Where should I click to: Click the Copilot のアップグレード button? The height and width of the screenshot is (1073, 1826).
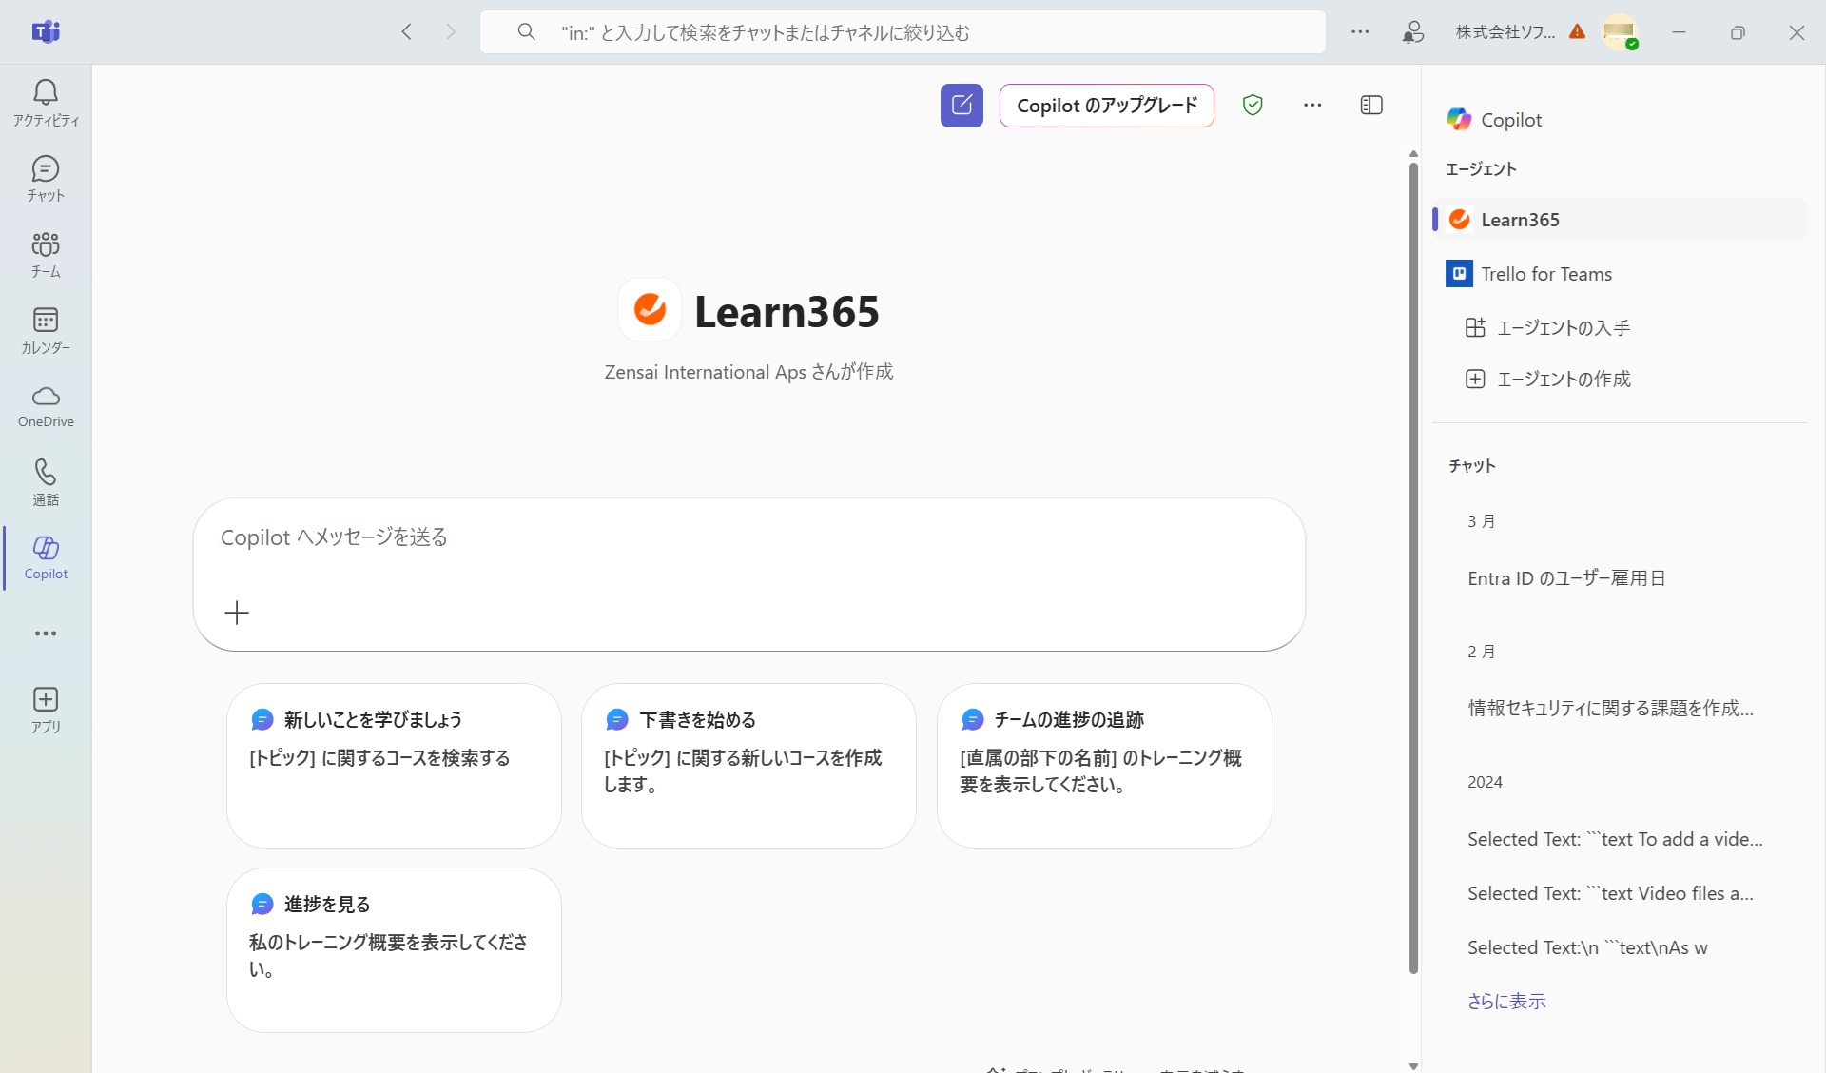(x=1106, y=106)
